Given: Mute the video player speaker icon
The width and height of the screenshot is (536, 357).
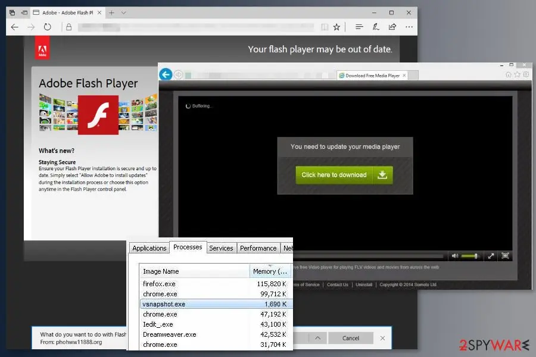Looking at the screenshot, I should tap(455, 256).
